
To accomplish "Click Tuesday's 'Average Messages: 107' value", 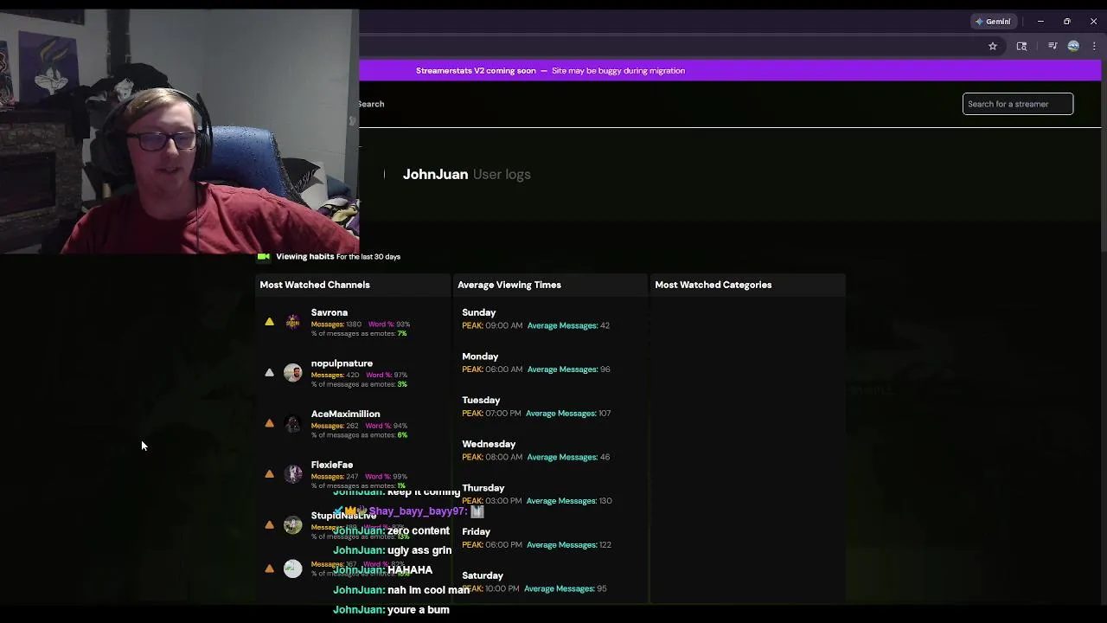I will (x=568, y=413).
